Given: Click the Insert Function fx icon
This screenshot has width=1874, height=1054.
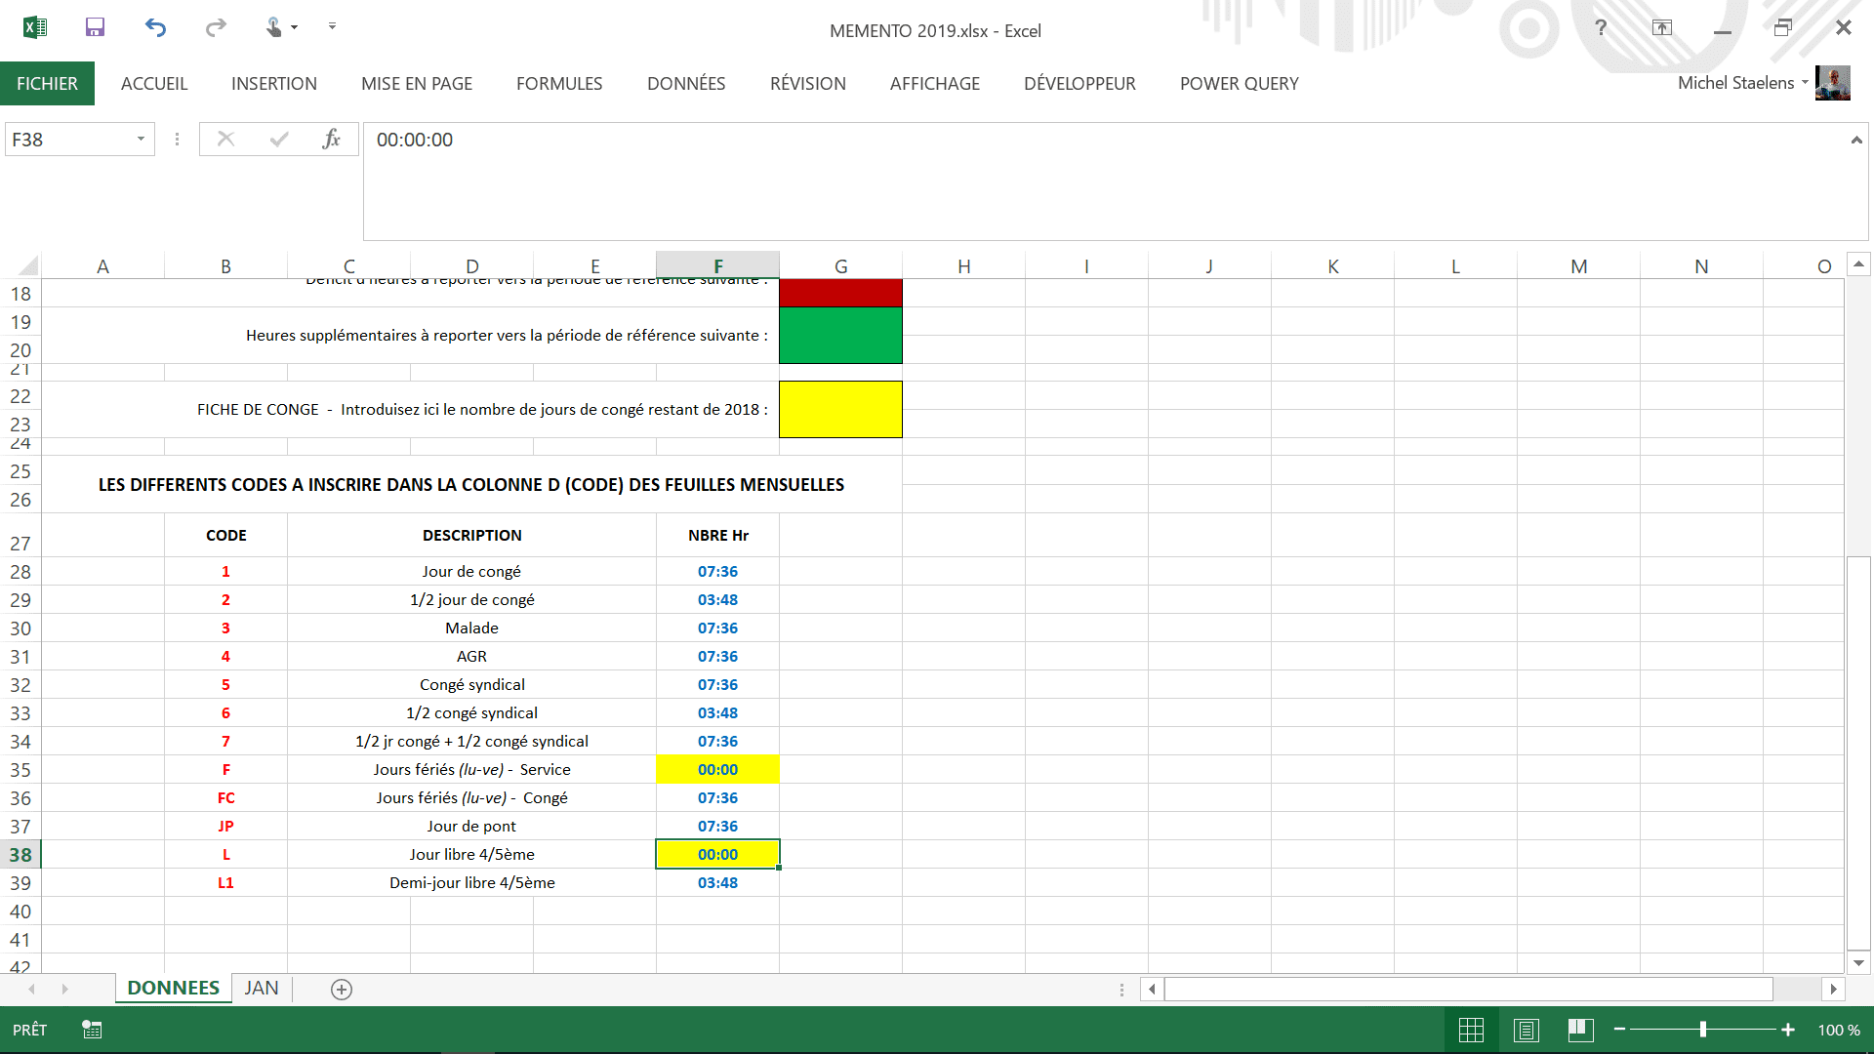Looking at the screenshot, I should coord(331,140).
